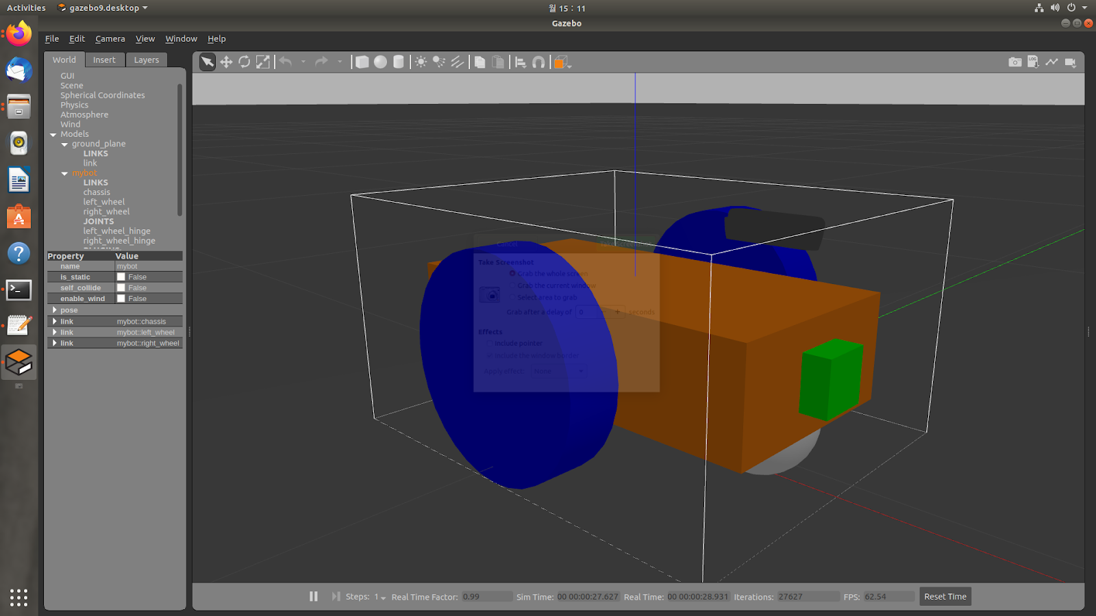
Task: Open the log data recorder
Action: click(1033, 62)
